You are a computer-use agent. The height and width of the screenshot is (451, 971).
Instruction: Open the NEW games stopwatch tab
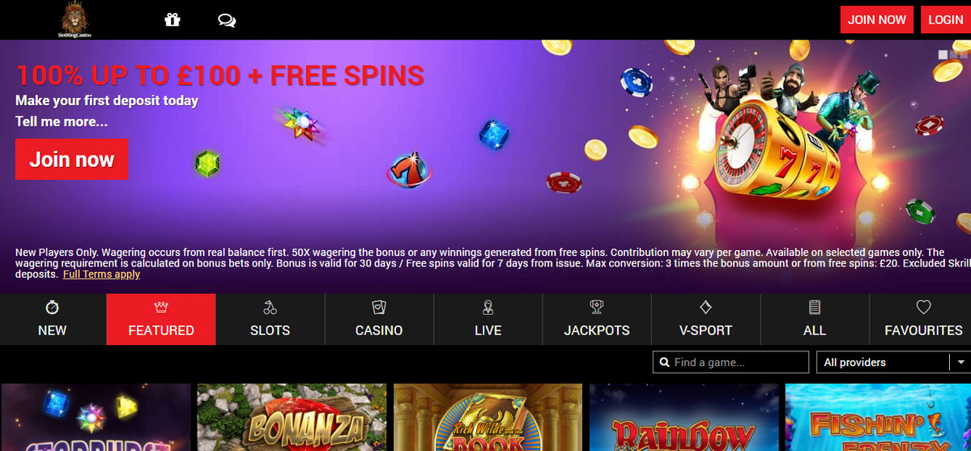[53, 319]
